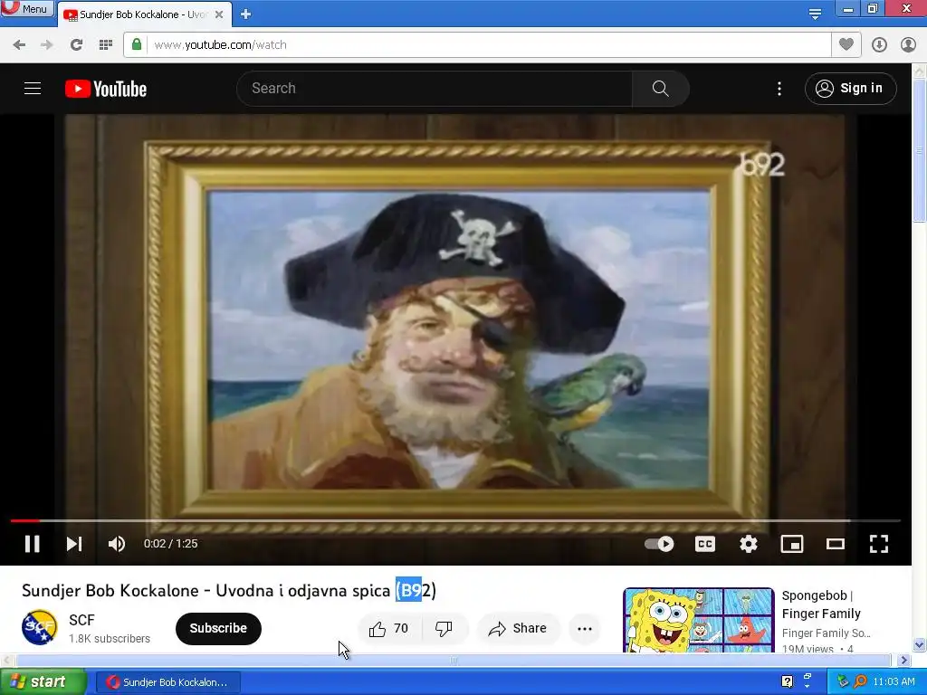Click into the YouTube Search field

coord(435,89)
